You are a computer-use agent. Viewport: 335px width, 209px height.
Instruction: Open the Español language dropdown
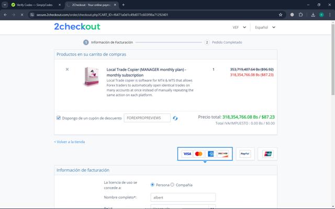pyautogui.click(x=265, y=27)
